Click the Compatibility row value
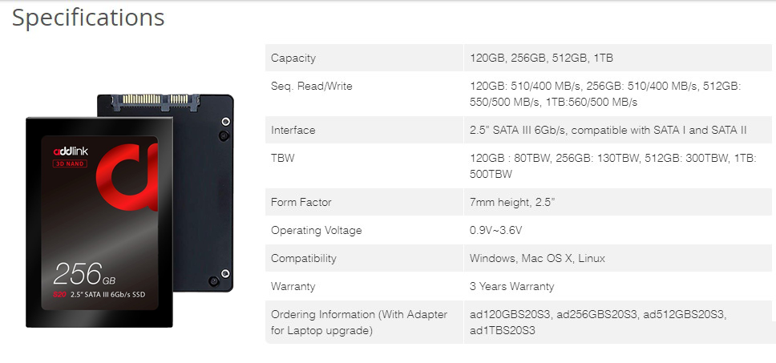This screenshot has width=776, height=363. tap(537, 258)
